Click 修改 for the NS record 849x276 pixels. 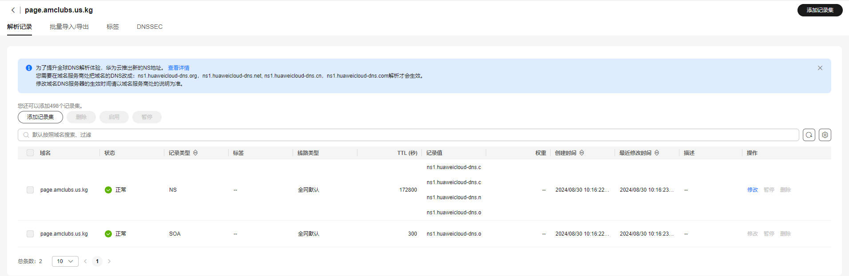coord(752,190)
